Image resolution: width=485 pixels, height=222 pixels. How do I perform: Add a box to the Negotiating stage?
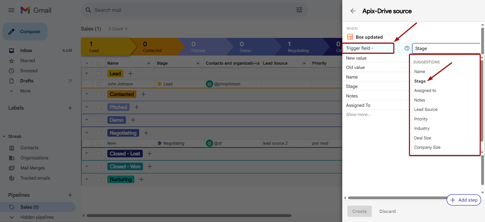pyautogui.click(x=146, y=133)
